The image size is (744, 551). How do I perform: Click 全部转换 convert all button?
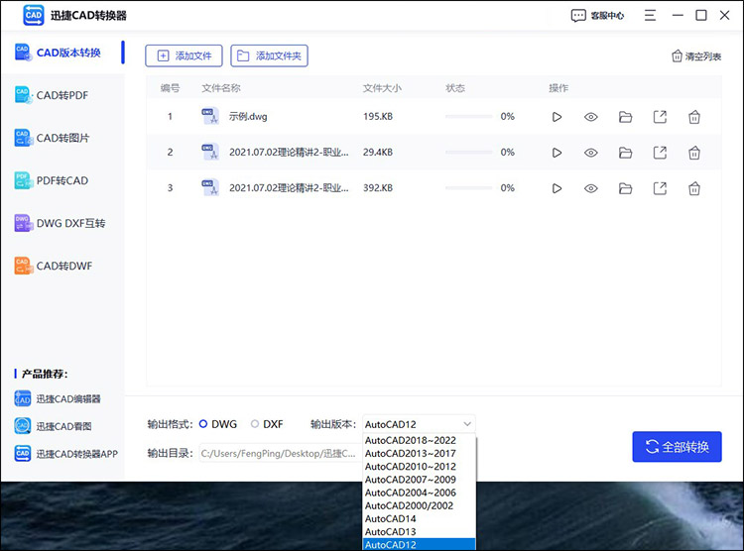click(x=678, y=447)
